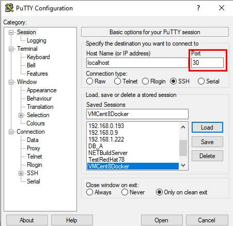Image resolution: width=233 pixels, height=226 pixels.
Task: Click the question mark help icon
Action: [x=198, y=8]
